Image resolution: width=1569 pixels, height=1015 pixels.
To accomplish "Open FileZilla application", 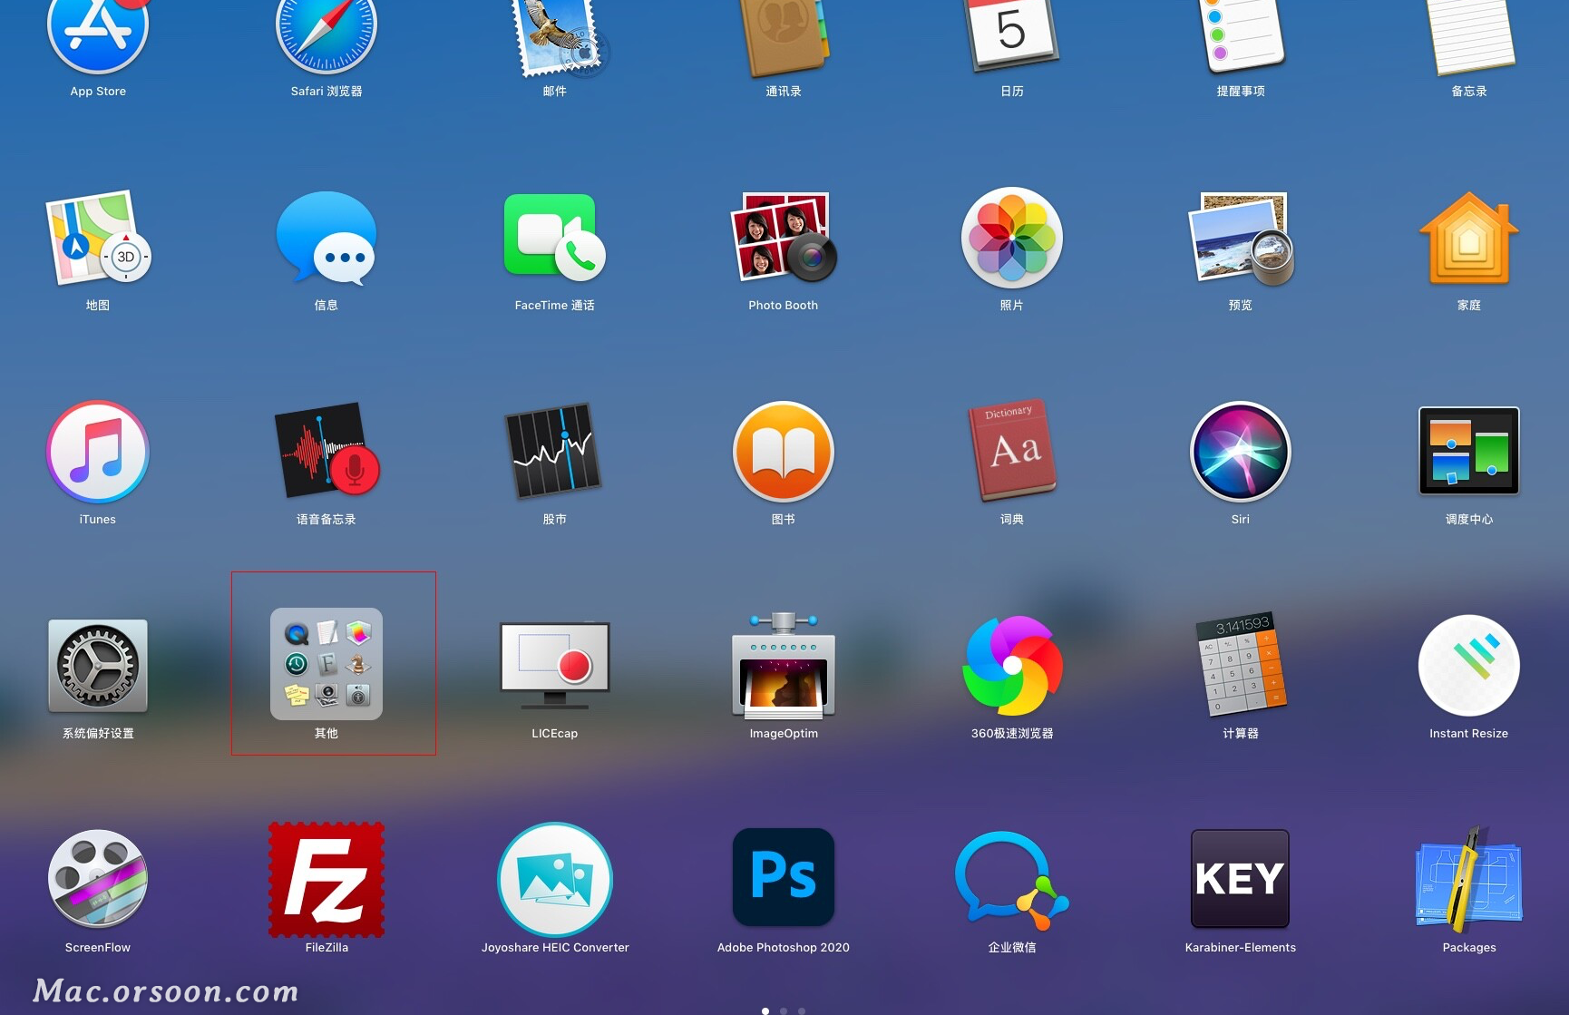I will tap(326, 879).
